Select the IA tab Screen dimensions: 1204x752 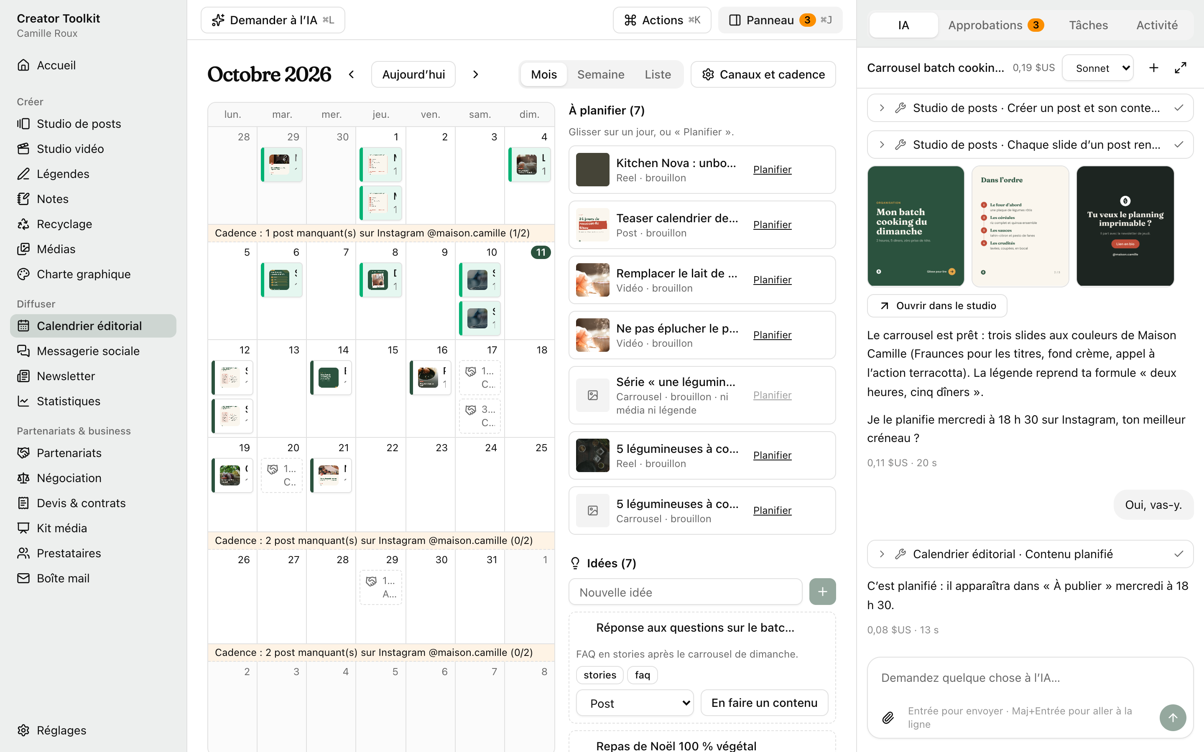(x=903, y=25)
